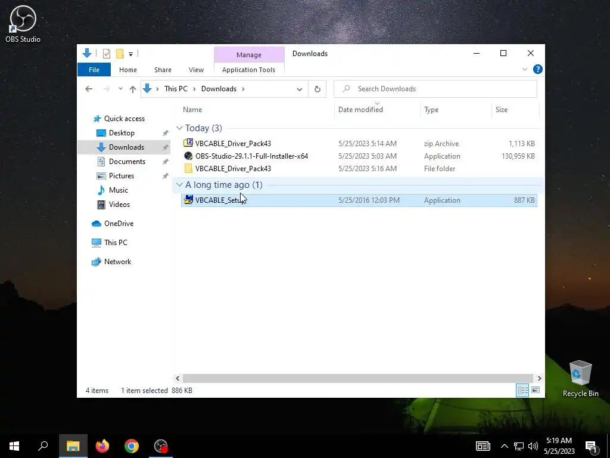Expand the ribbon with the chevron
The width and height of the screenshot is (610, 458).
point(524,69)
